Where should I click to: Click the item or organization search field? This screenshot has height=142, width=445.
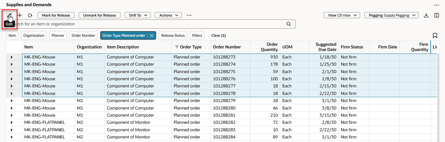147,24
